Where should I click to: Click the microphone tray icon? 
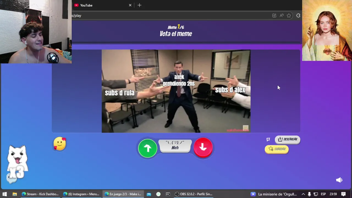point(309,194)
